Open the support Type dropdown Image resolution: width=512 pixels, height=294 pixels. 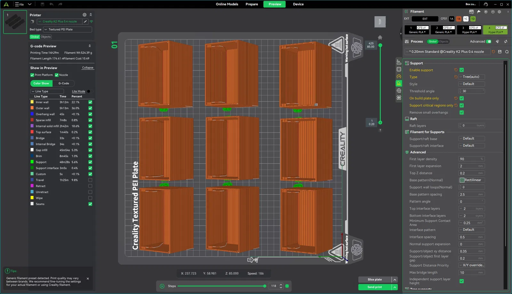(x=472, y=77)
